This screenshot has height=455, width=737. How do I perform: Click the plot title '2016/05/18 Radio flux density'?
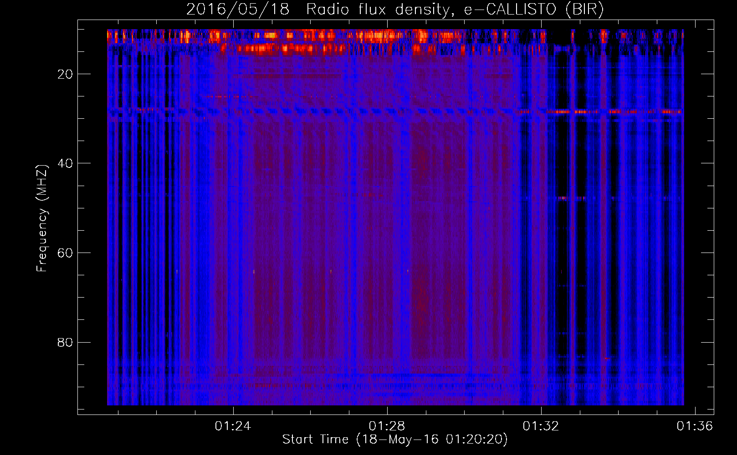395,9
